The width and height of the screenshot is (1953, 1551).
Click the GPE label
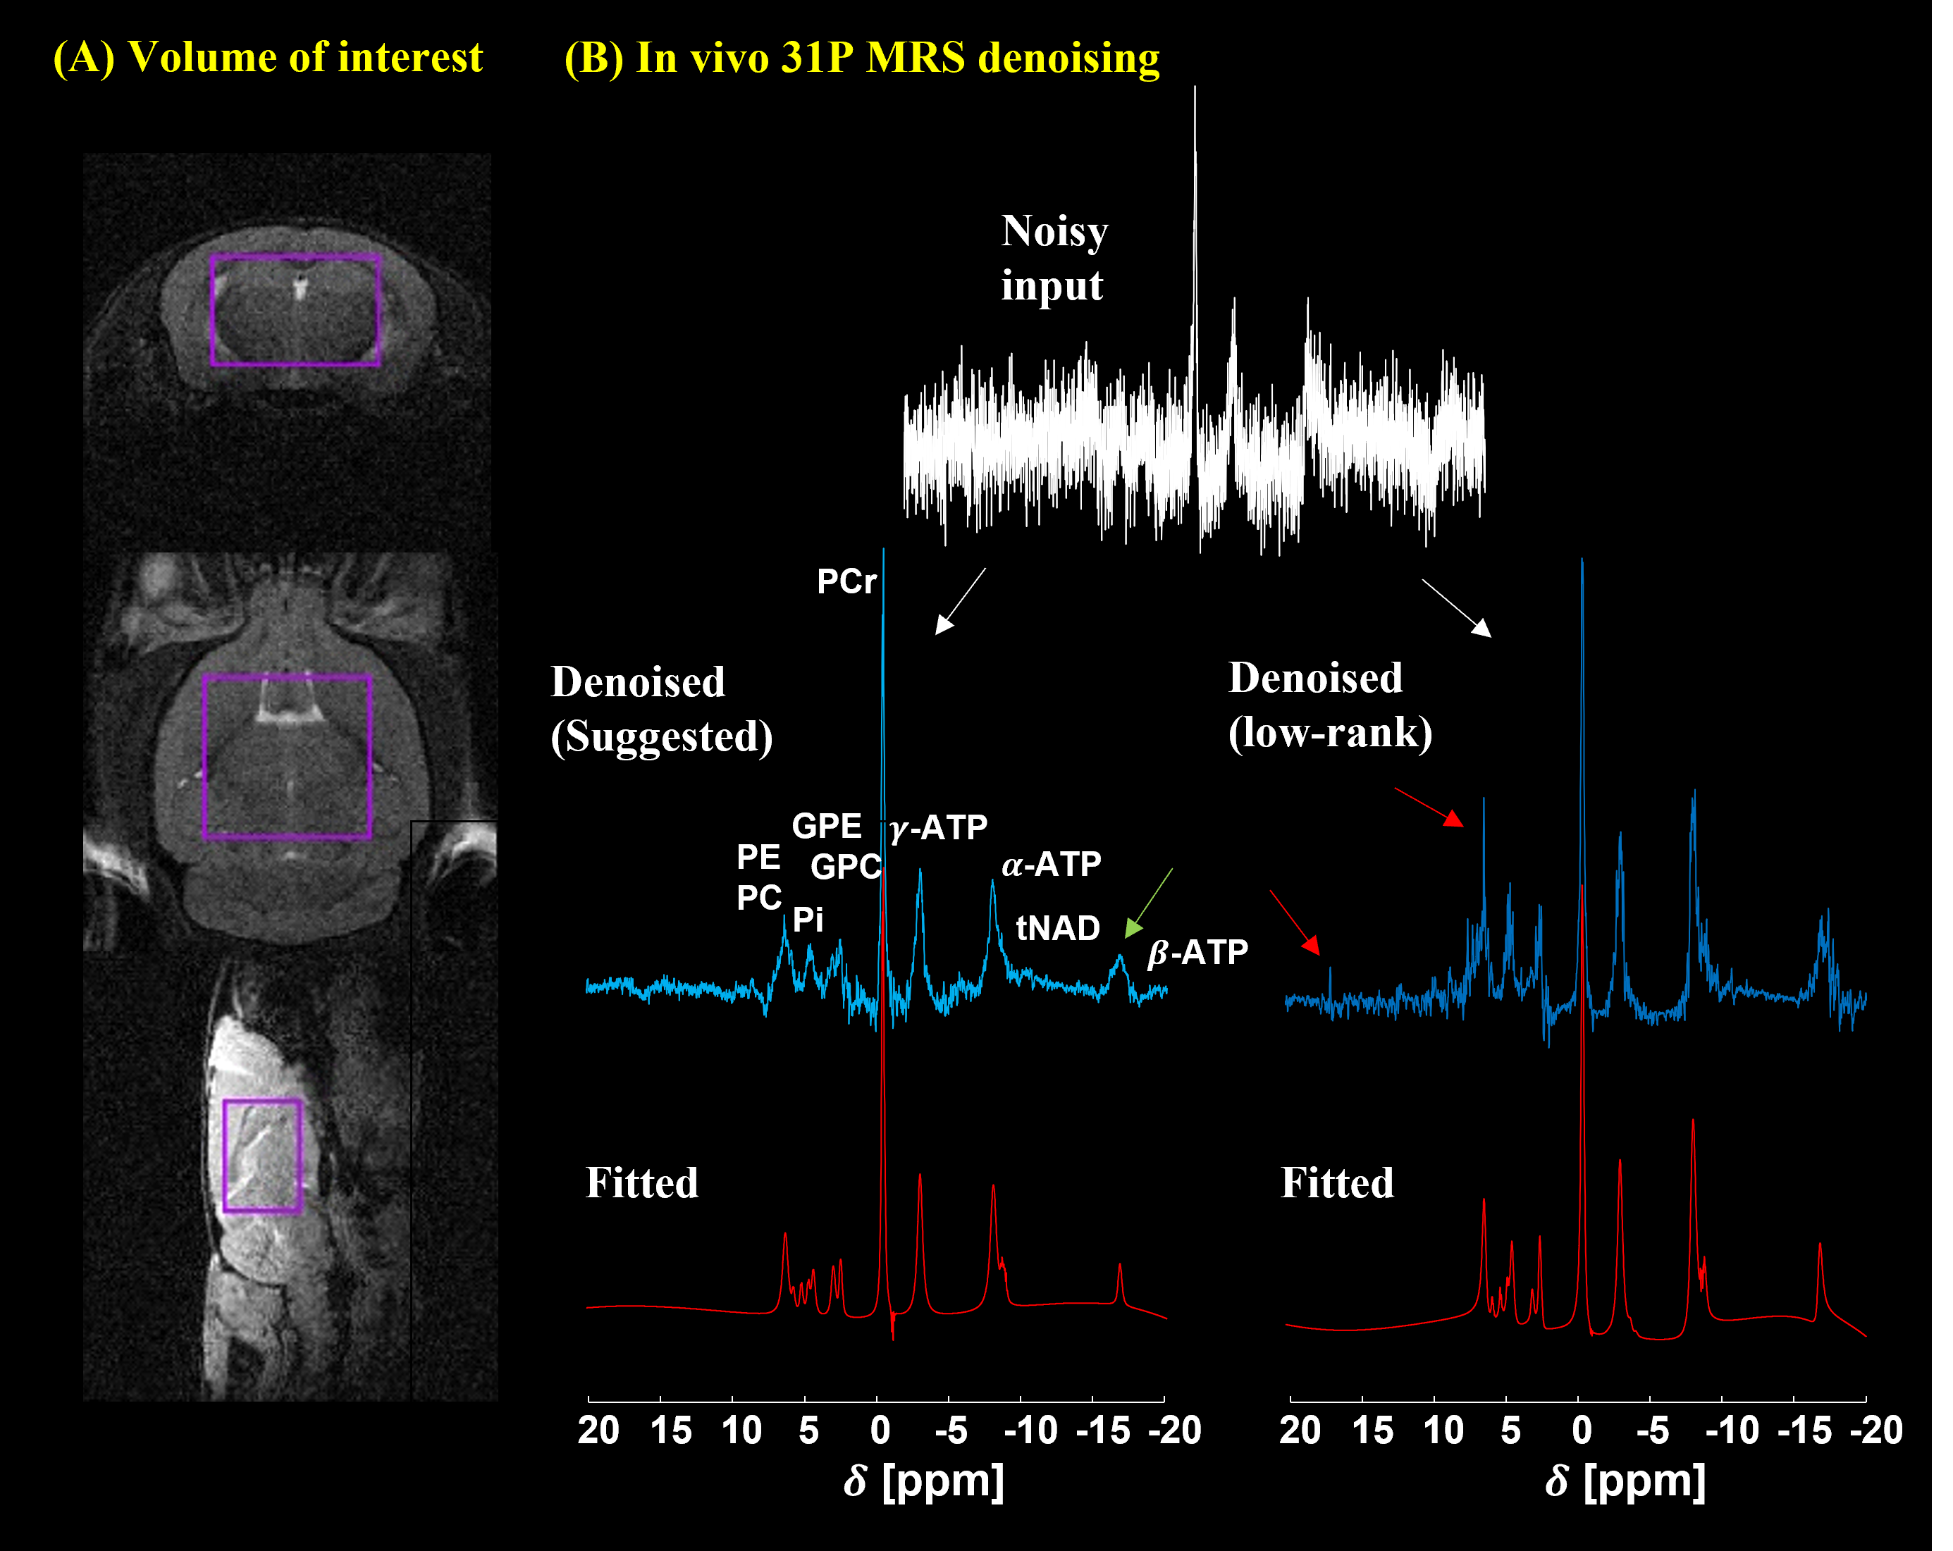826,826
